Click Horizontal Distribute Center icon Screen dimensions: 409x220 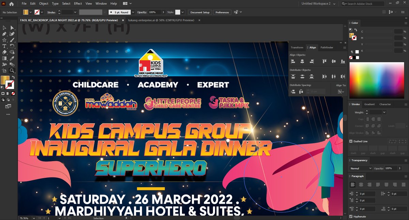point(333,77)
